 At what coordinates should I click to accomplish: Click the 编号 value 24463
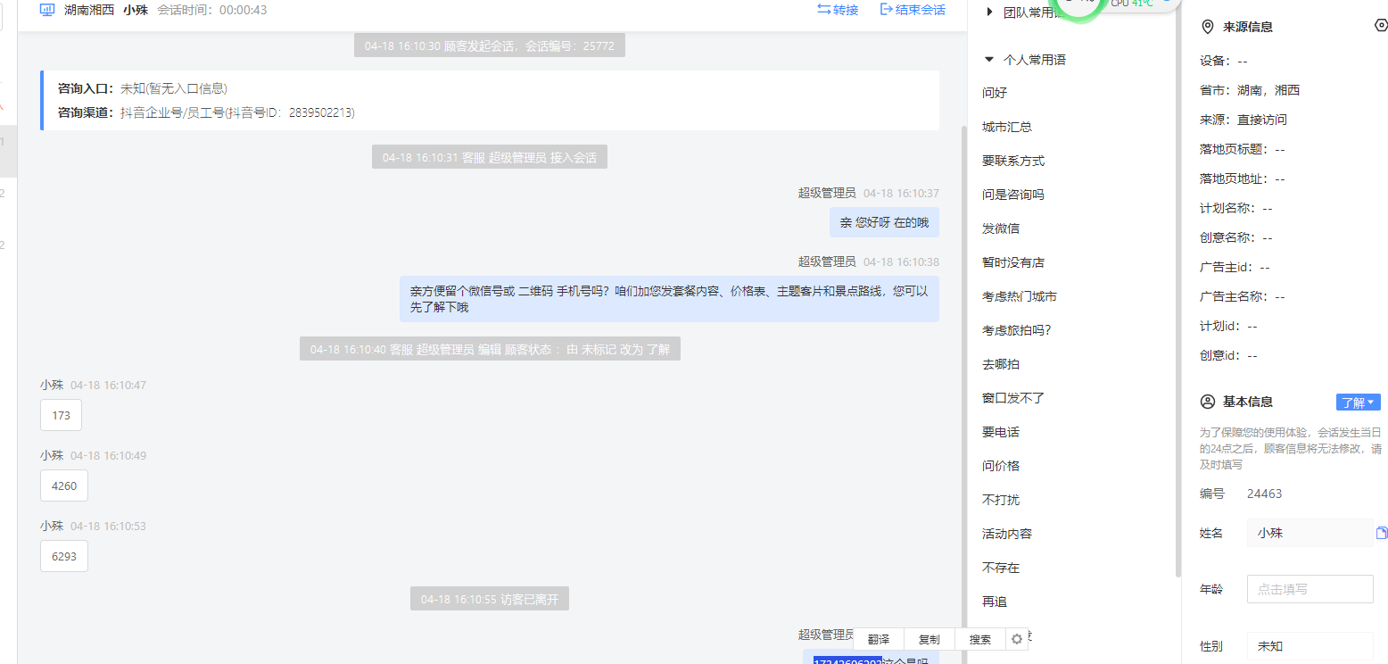point(1264,494)
